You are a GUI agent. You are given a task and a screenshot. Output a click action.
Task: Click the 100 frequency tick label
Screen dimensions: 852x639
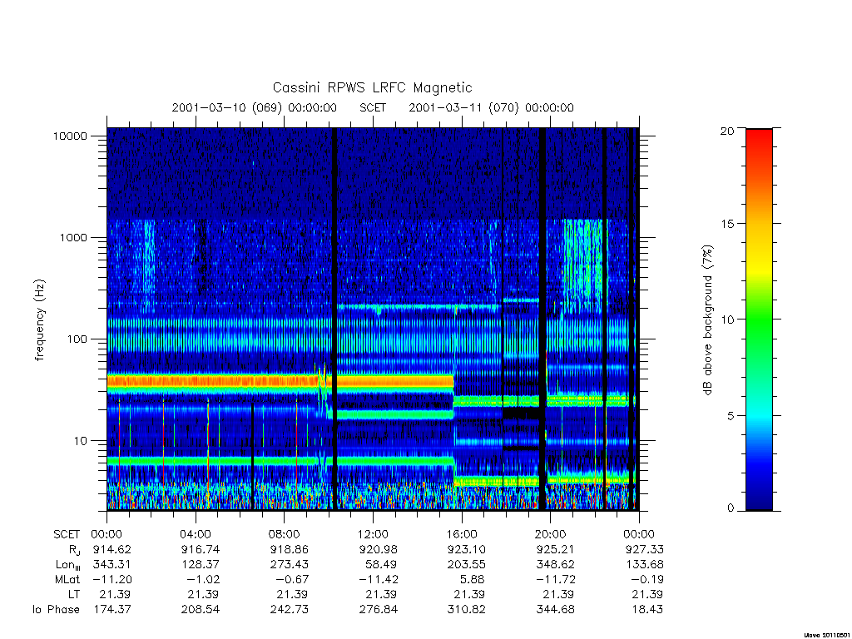tap(76, 339)
